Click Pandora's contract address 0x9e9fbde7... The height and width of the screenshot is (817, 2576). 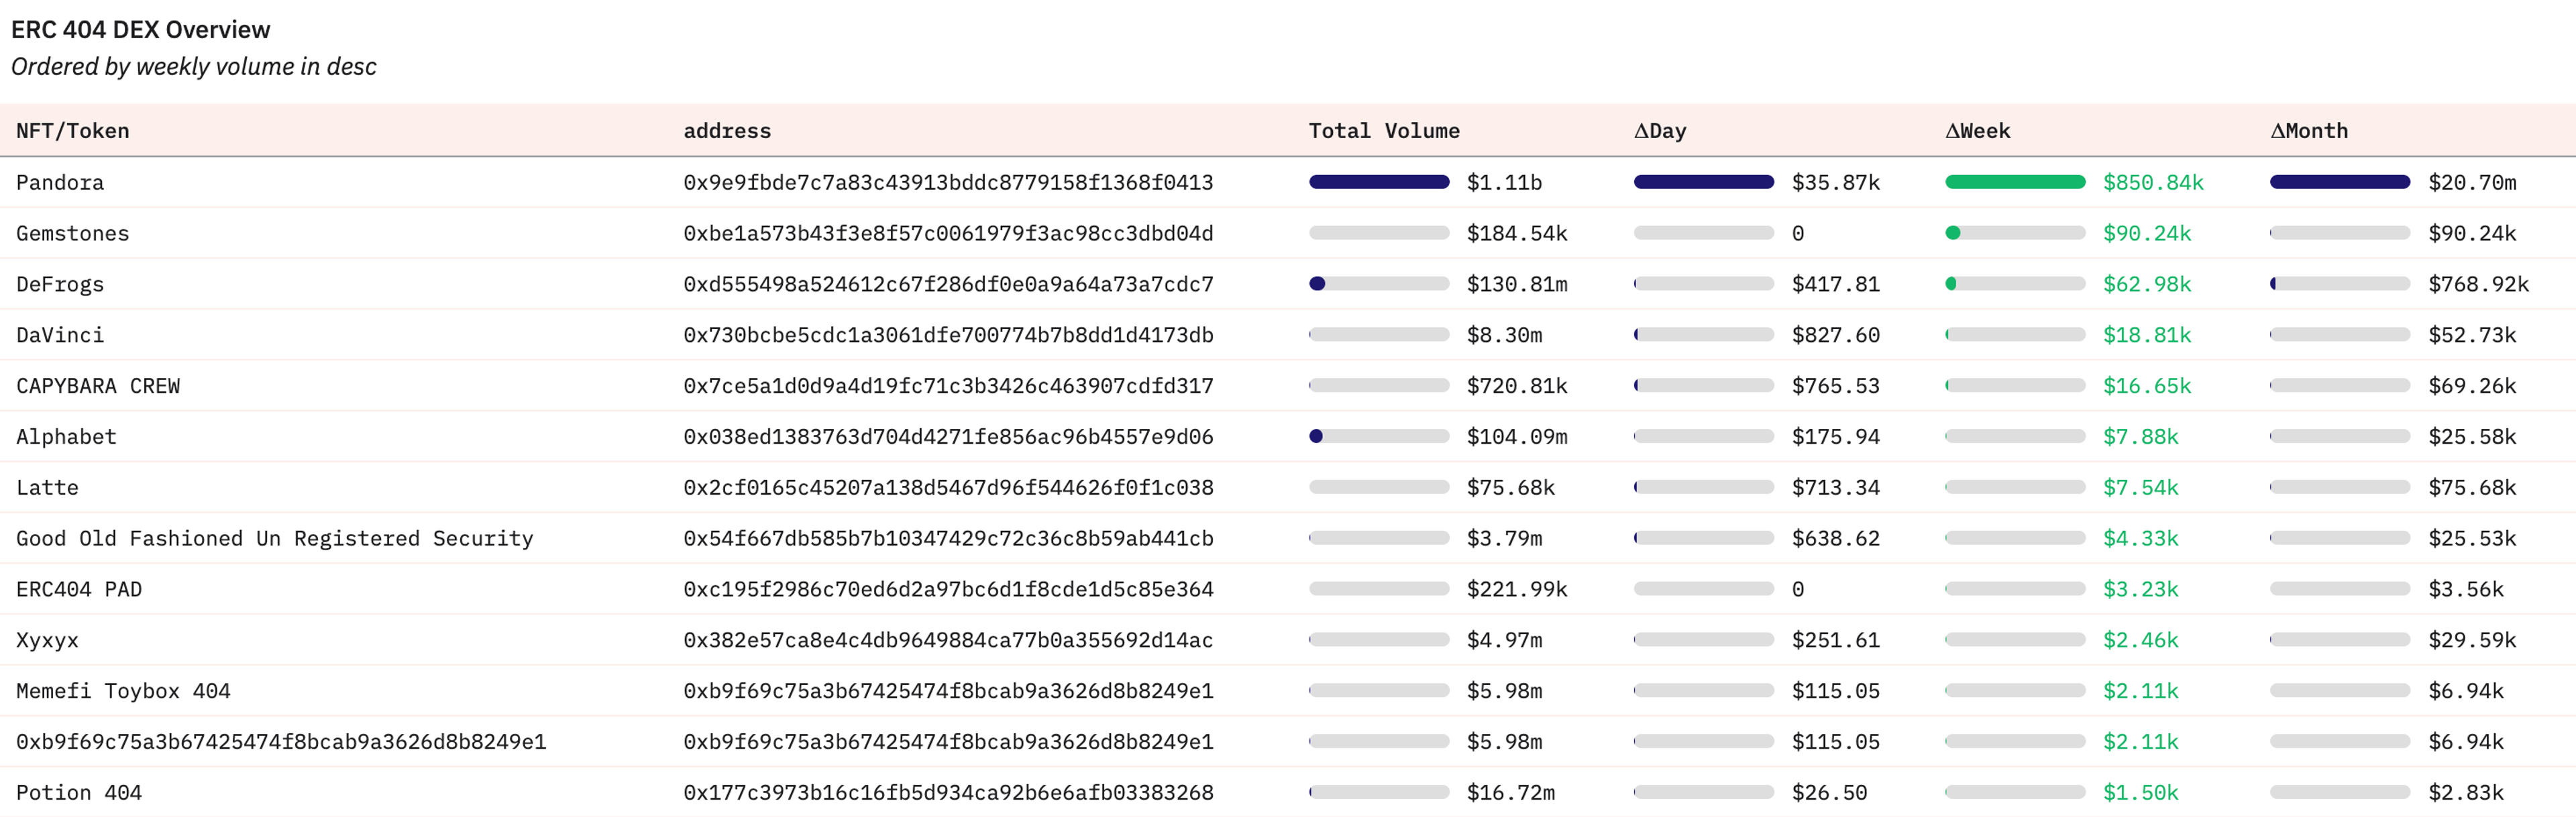point(948,182)
